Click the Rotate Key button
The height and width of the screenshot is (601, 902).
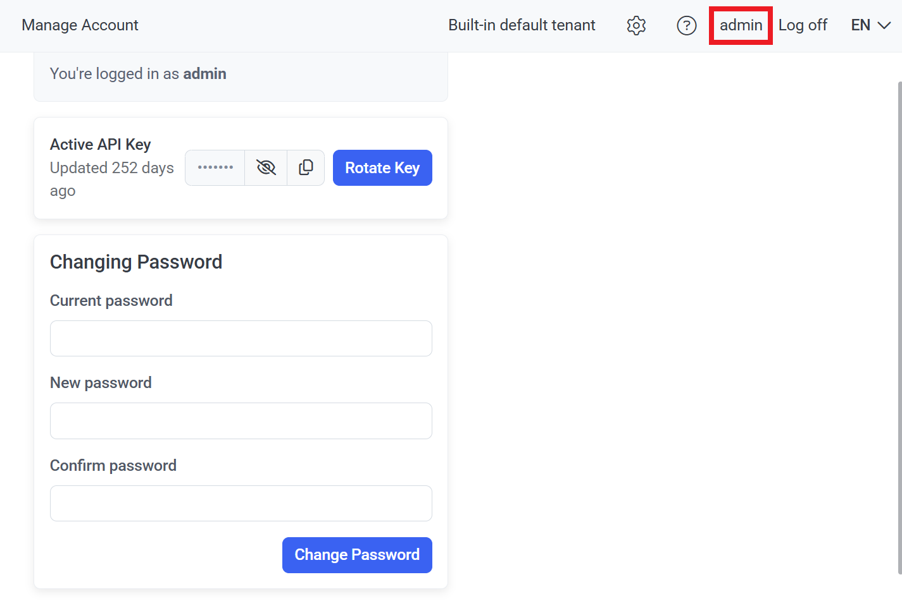(382, 167)
